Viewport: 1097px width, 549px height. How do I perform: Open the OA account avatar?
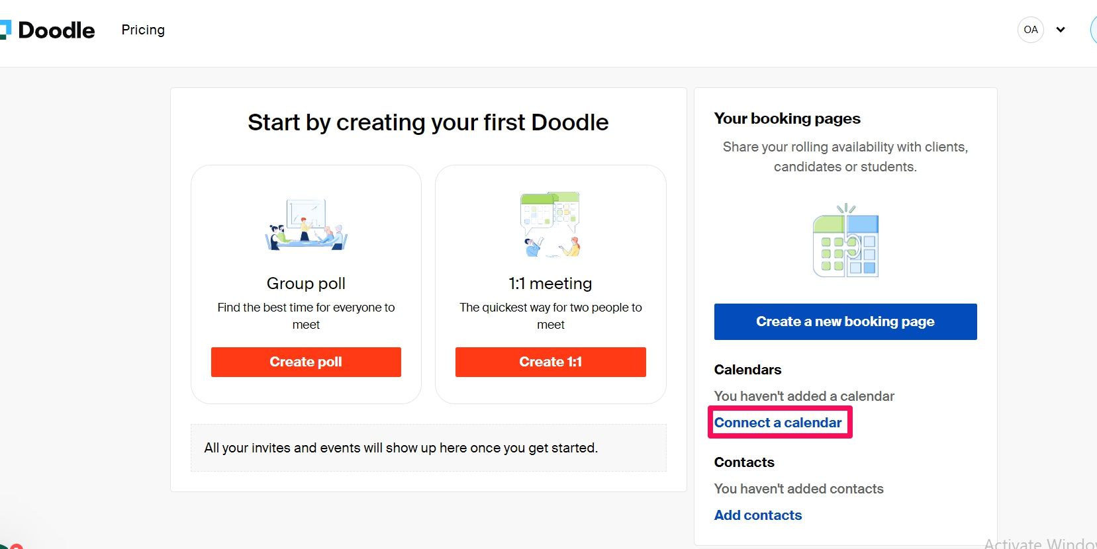tap(1030, 29)
